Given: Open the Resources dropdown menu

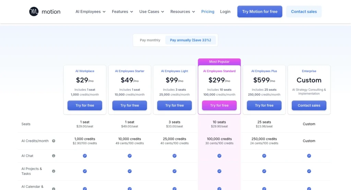Looking at the screenshot, I should (182, 12).
